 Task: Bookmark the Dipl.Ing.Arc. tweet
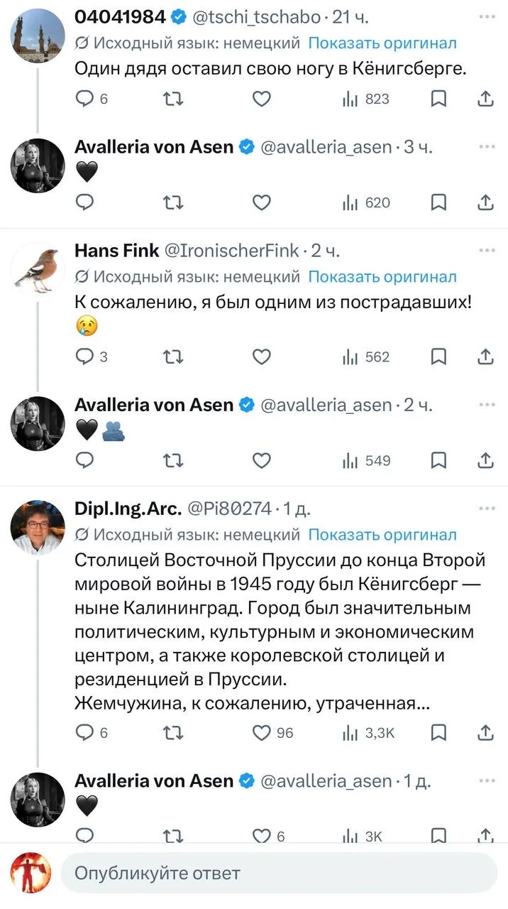pyautogui.click(x=439, y=731)
